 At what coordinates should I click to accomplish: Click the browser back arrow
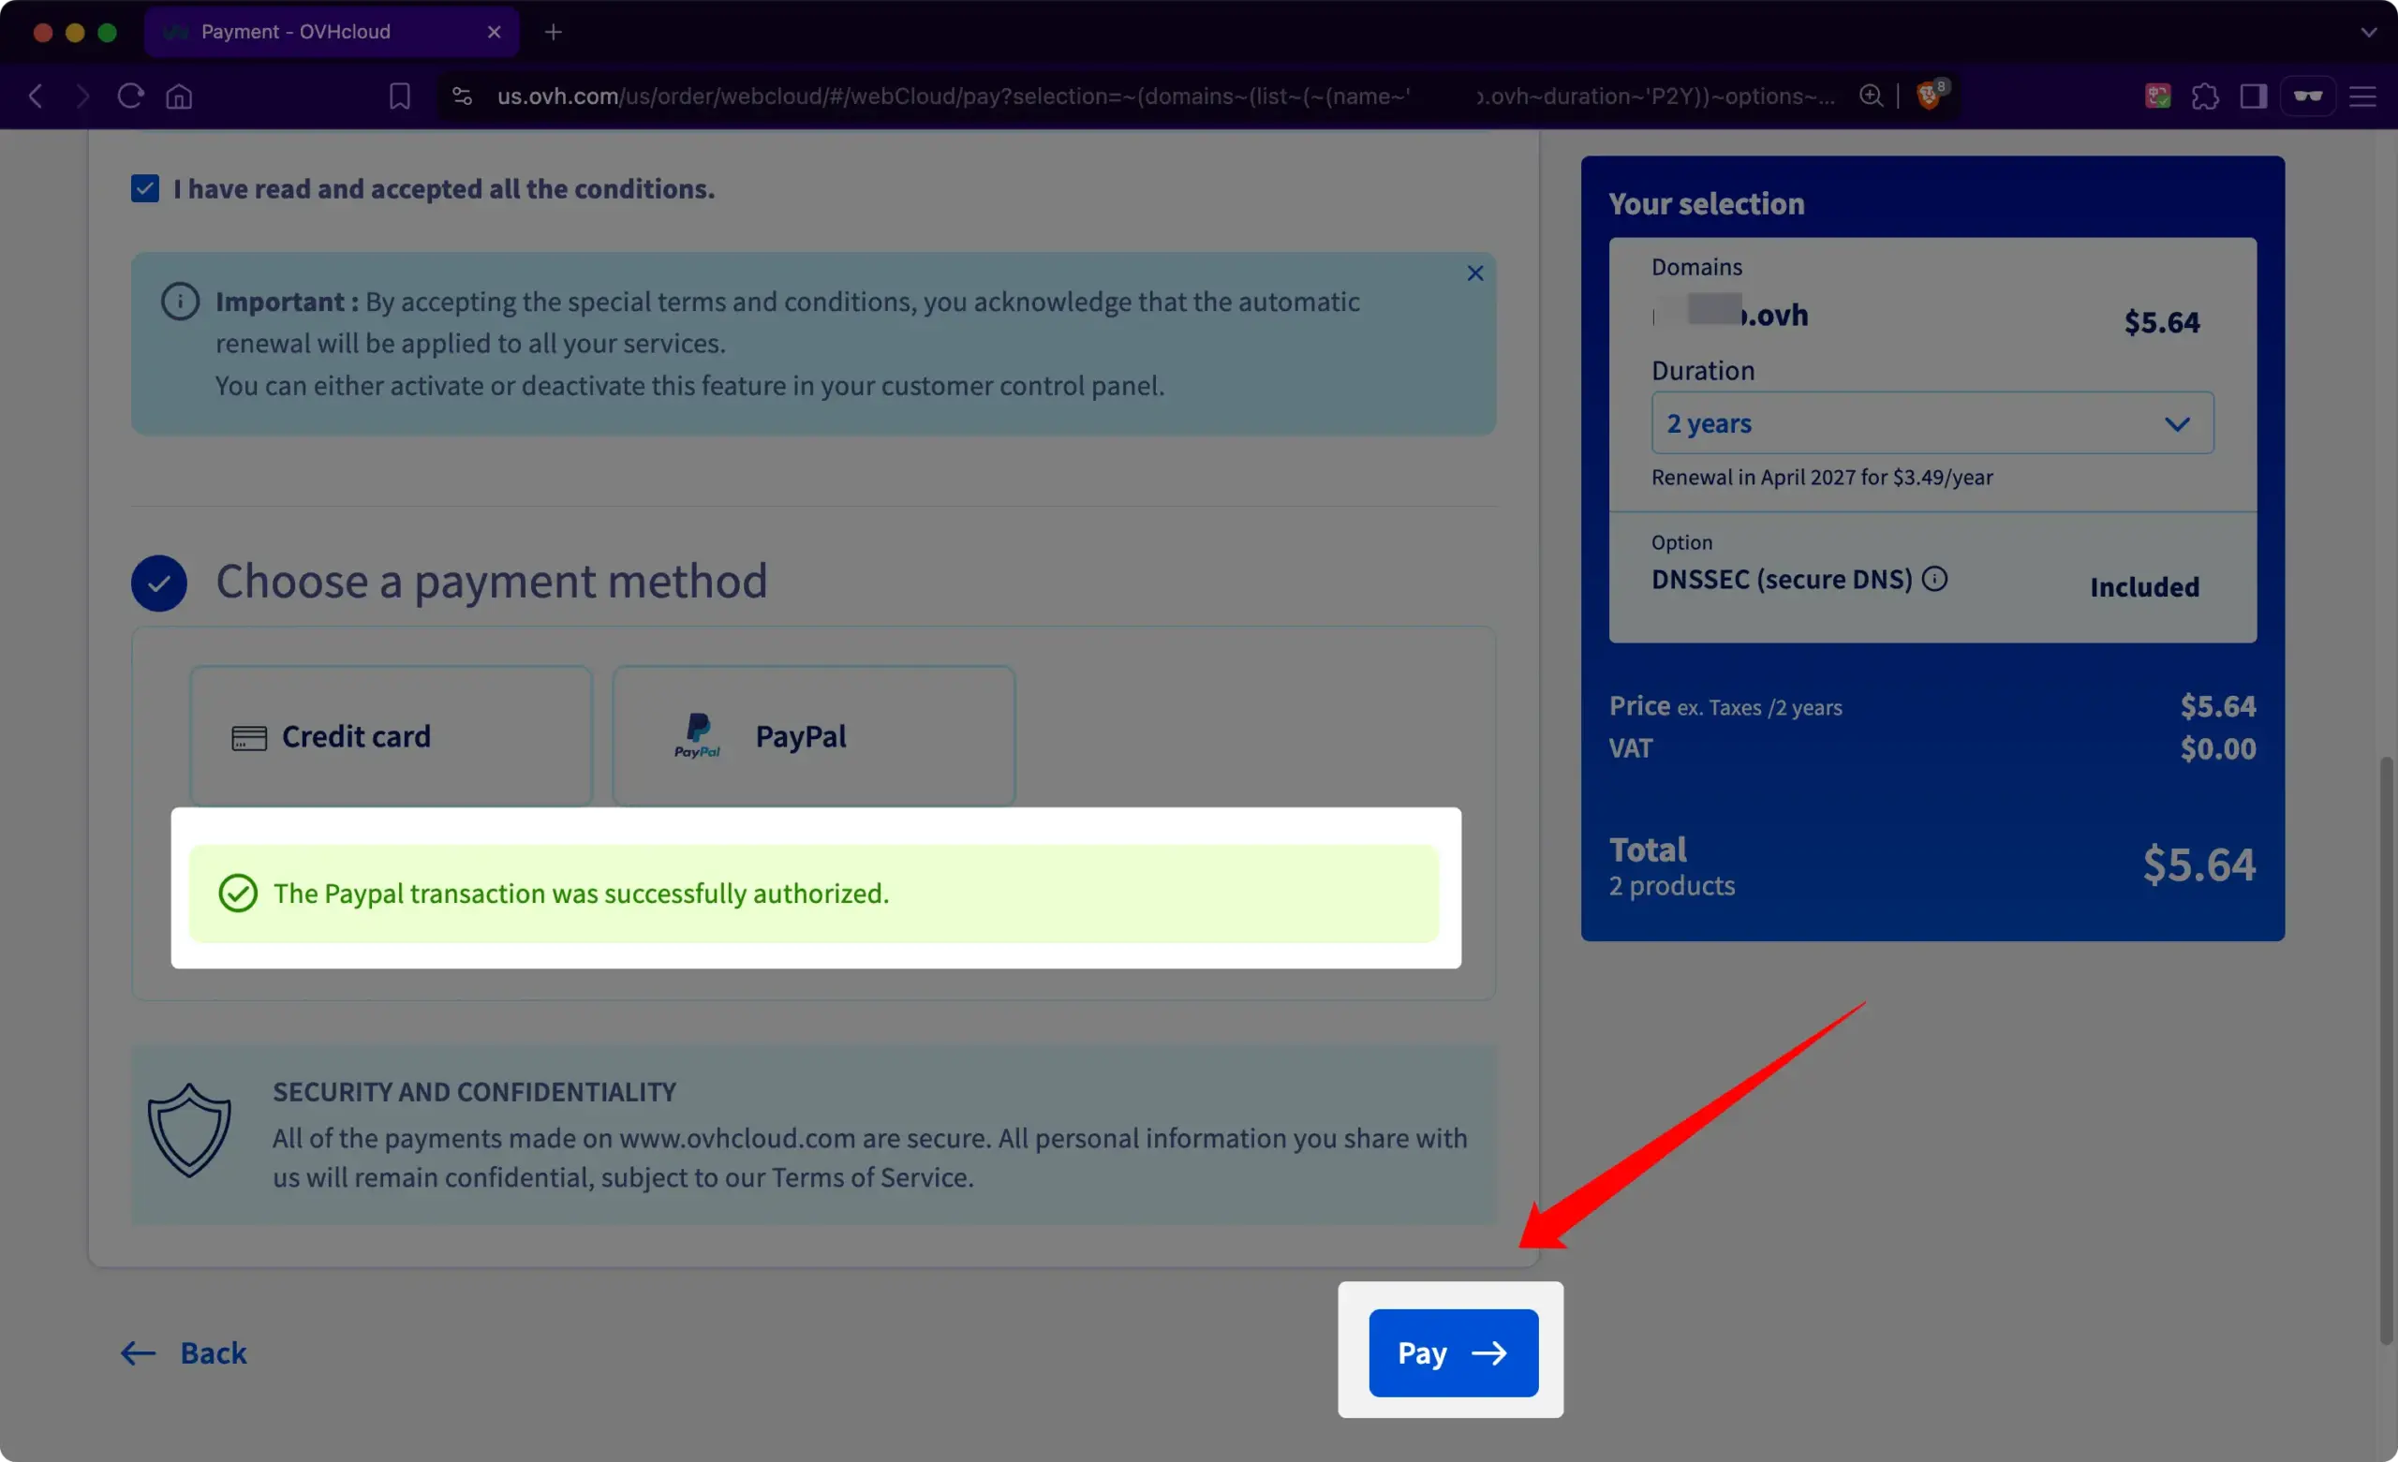click(x=36, y=96)
